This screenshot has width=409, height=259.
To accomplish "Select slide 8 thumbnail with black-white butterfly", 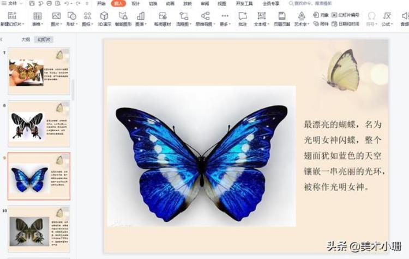I will pos(38,124).
